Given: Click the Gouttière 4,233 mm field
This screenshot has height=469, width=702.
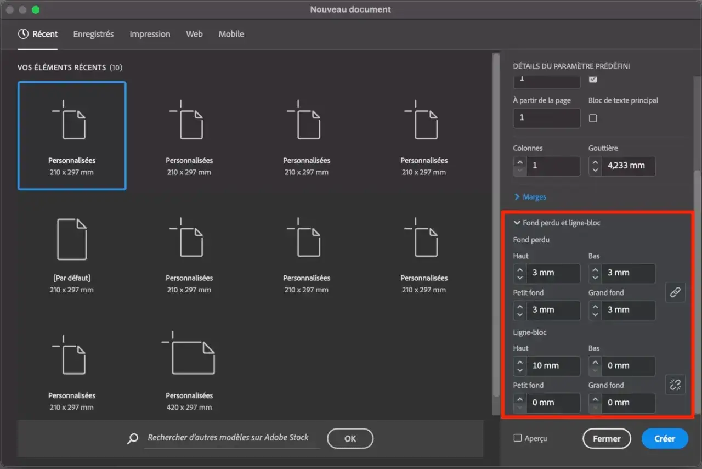Looking at the screenshot, I should coord(628,166).
